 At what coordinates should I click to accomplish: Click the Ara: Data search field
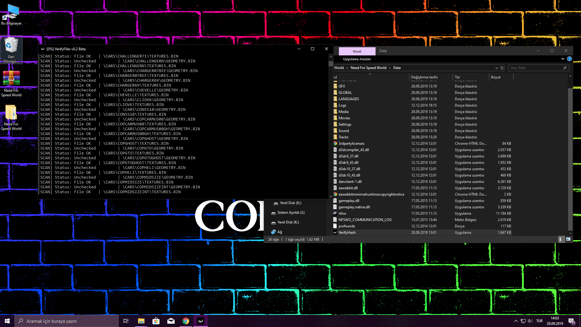pos(538,68)
